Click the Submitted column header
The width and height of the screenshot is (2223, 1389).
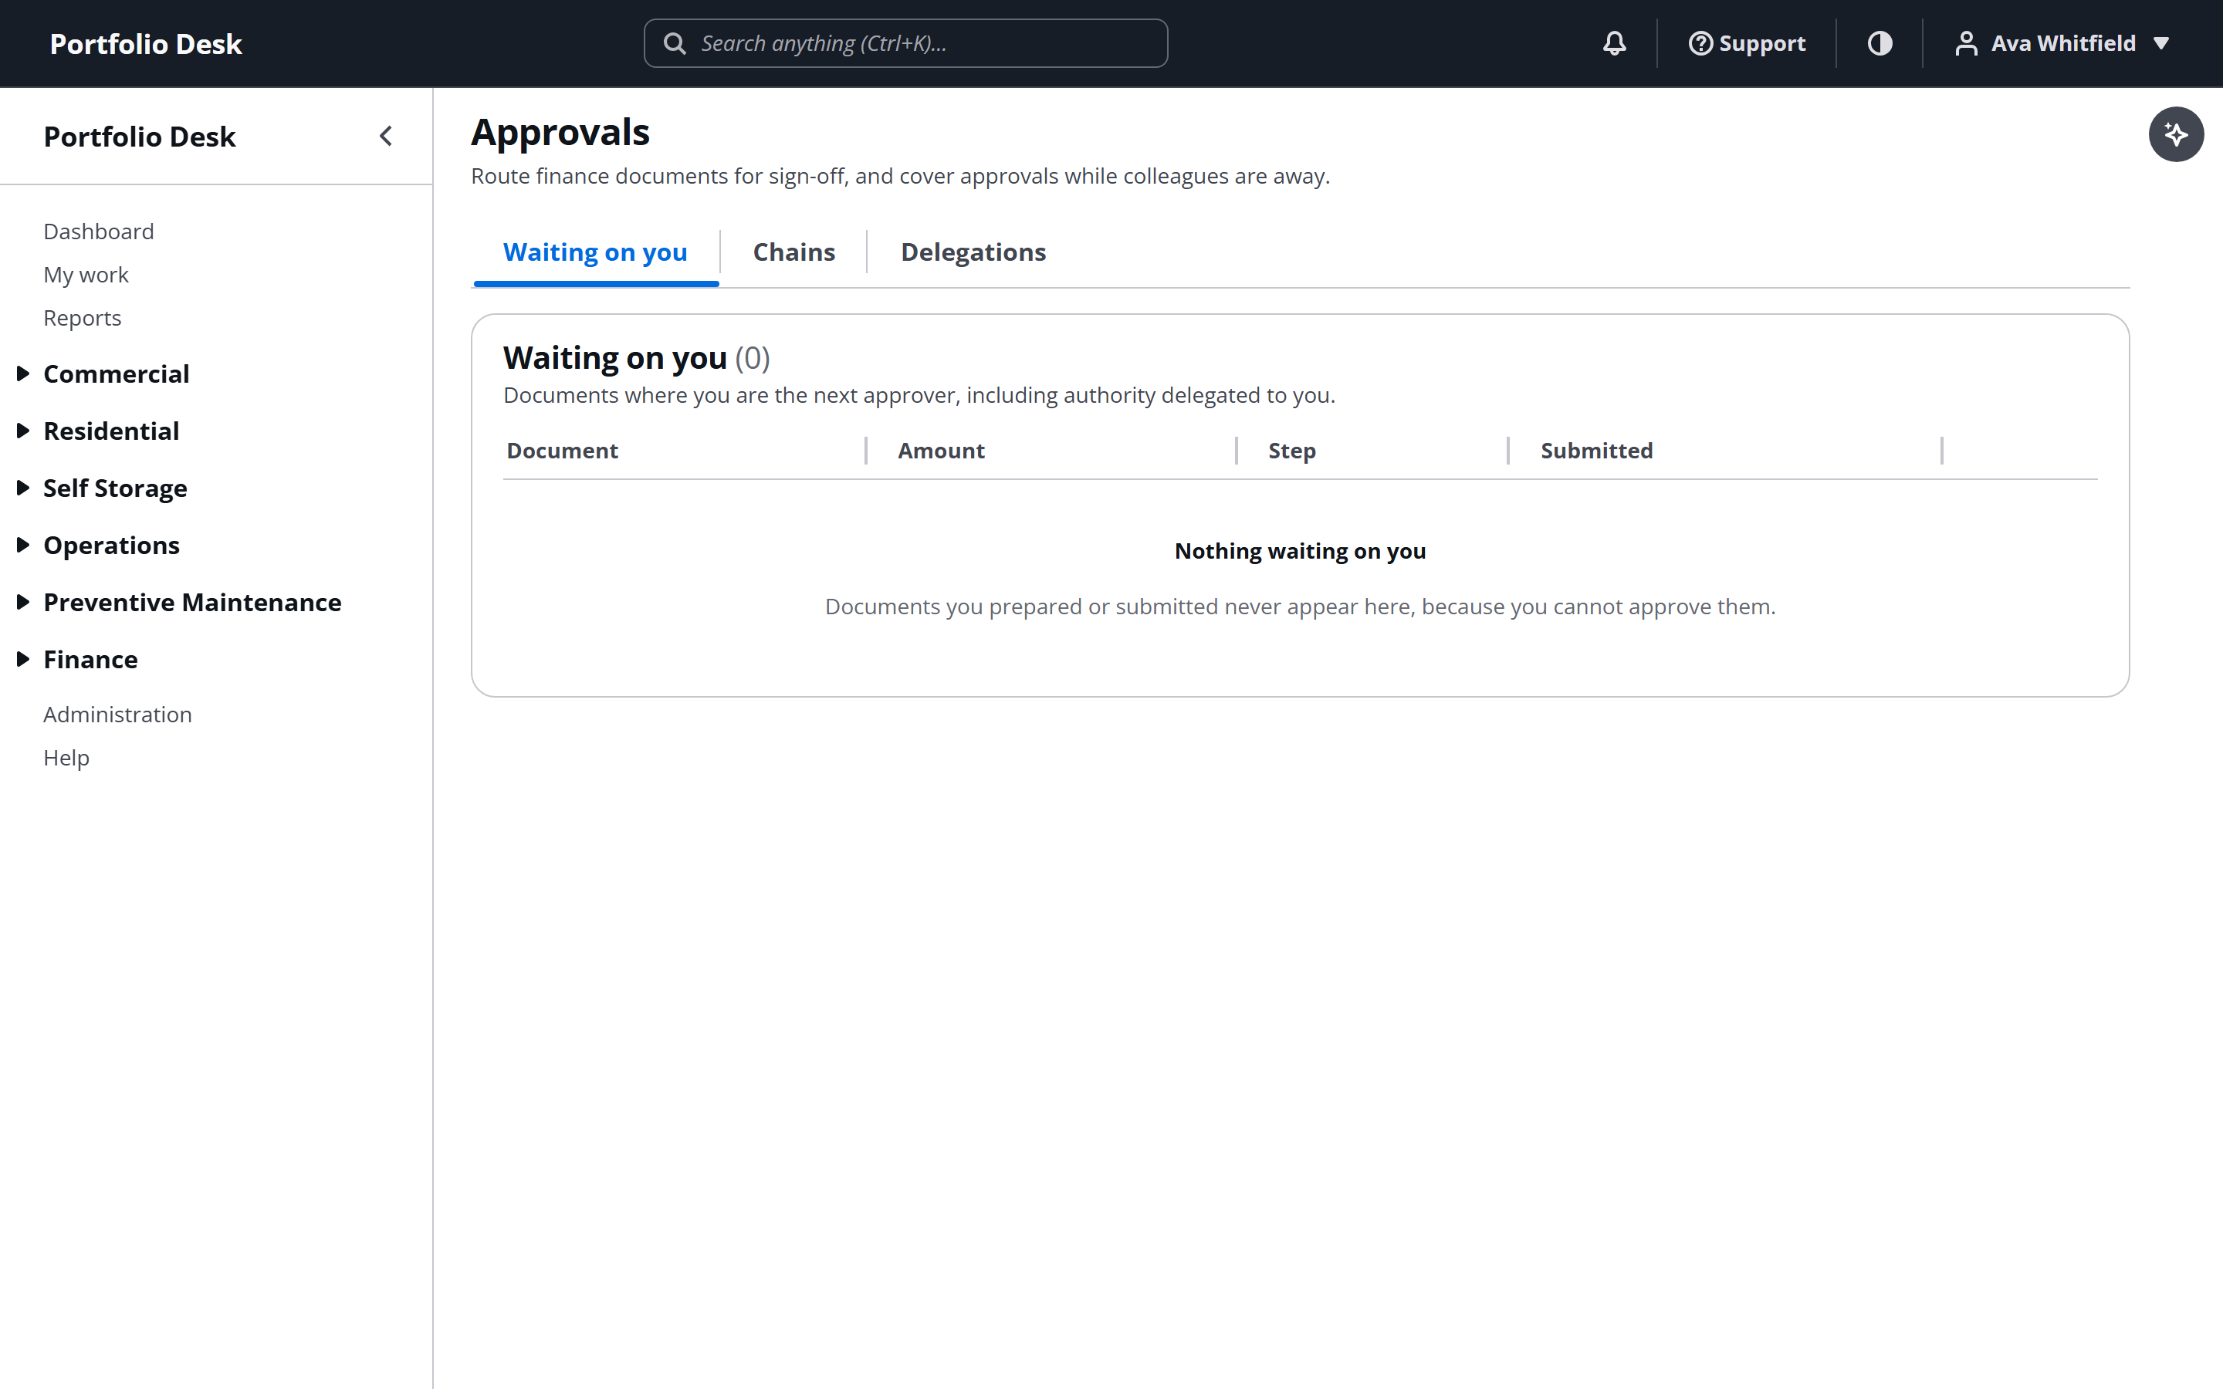[x=1596, y=451]
